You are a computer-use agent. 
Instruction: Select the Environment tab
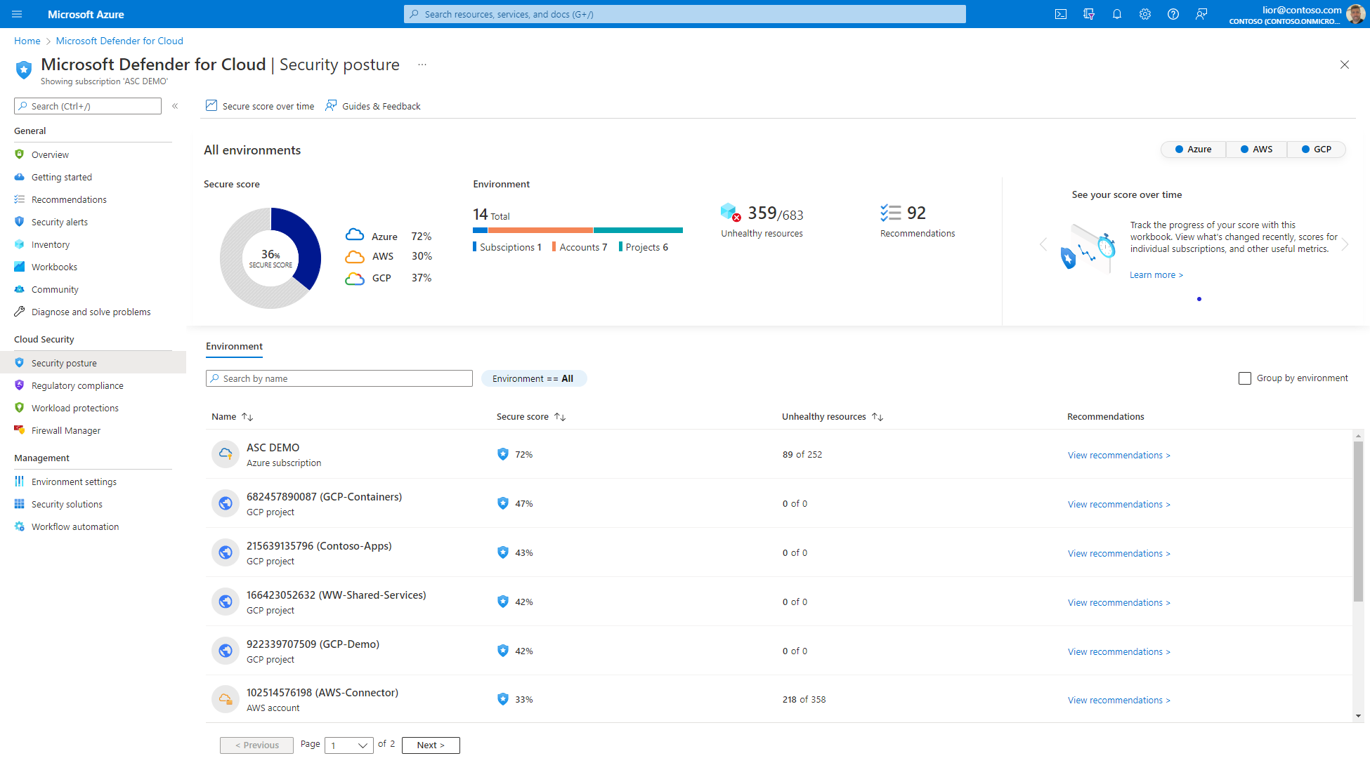(234, 347)
